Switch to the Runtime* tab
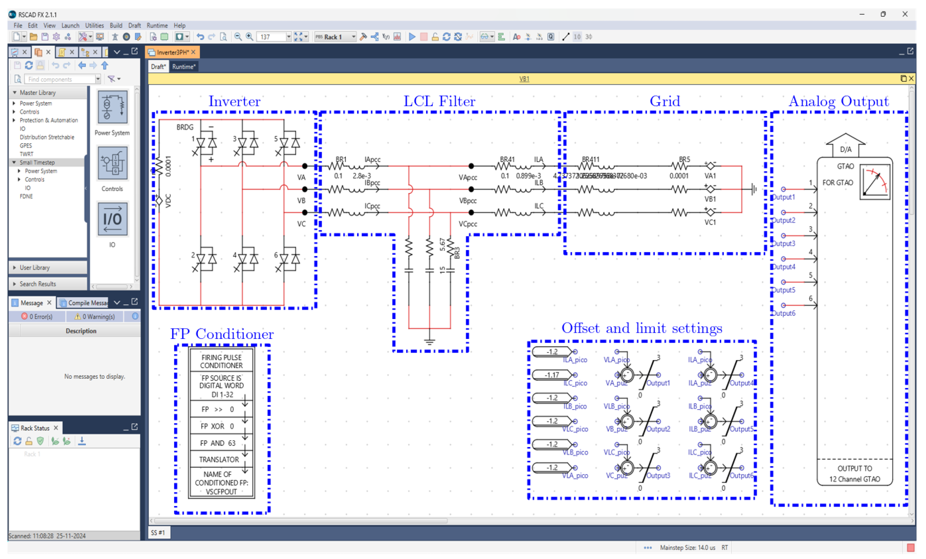The image size is (926, 559). pyautogui.click(x=184, y=67)
